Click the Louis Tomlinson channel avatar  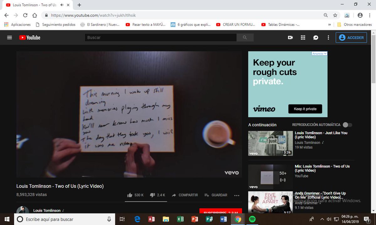(23, 210)
